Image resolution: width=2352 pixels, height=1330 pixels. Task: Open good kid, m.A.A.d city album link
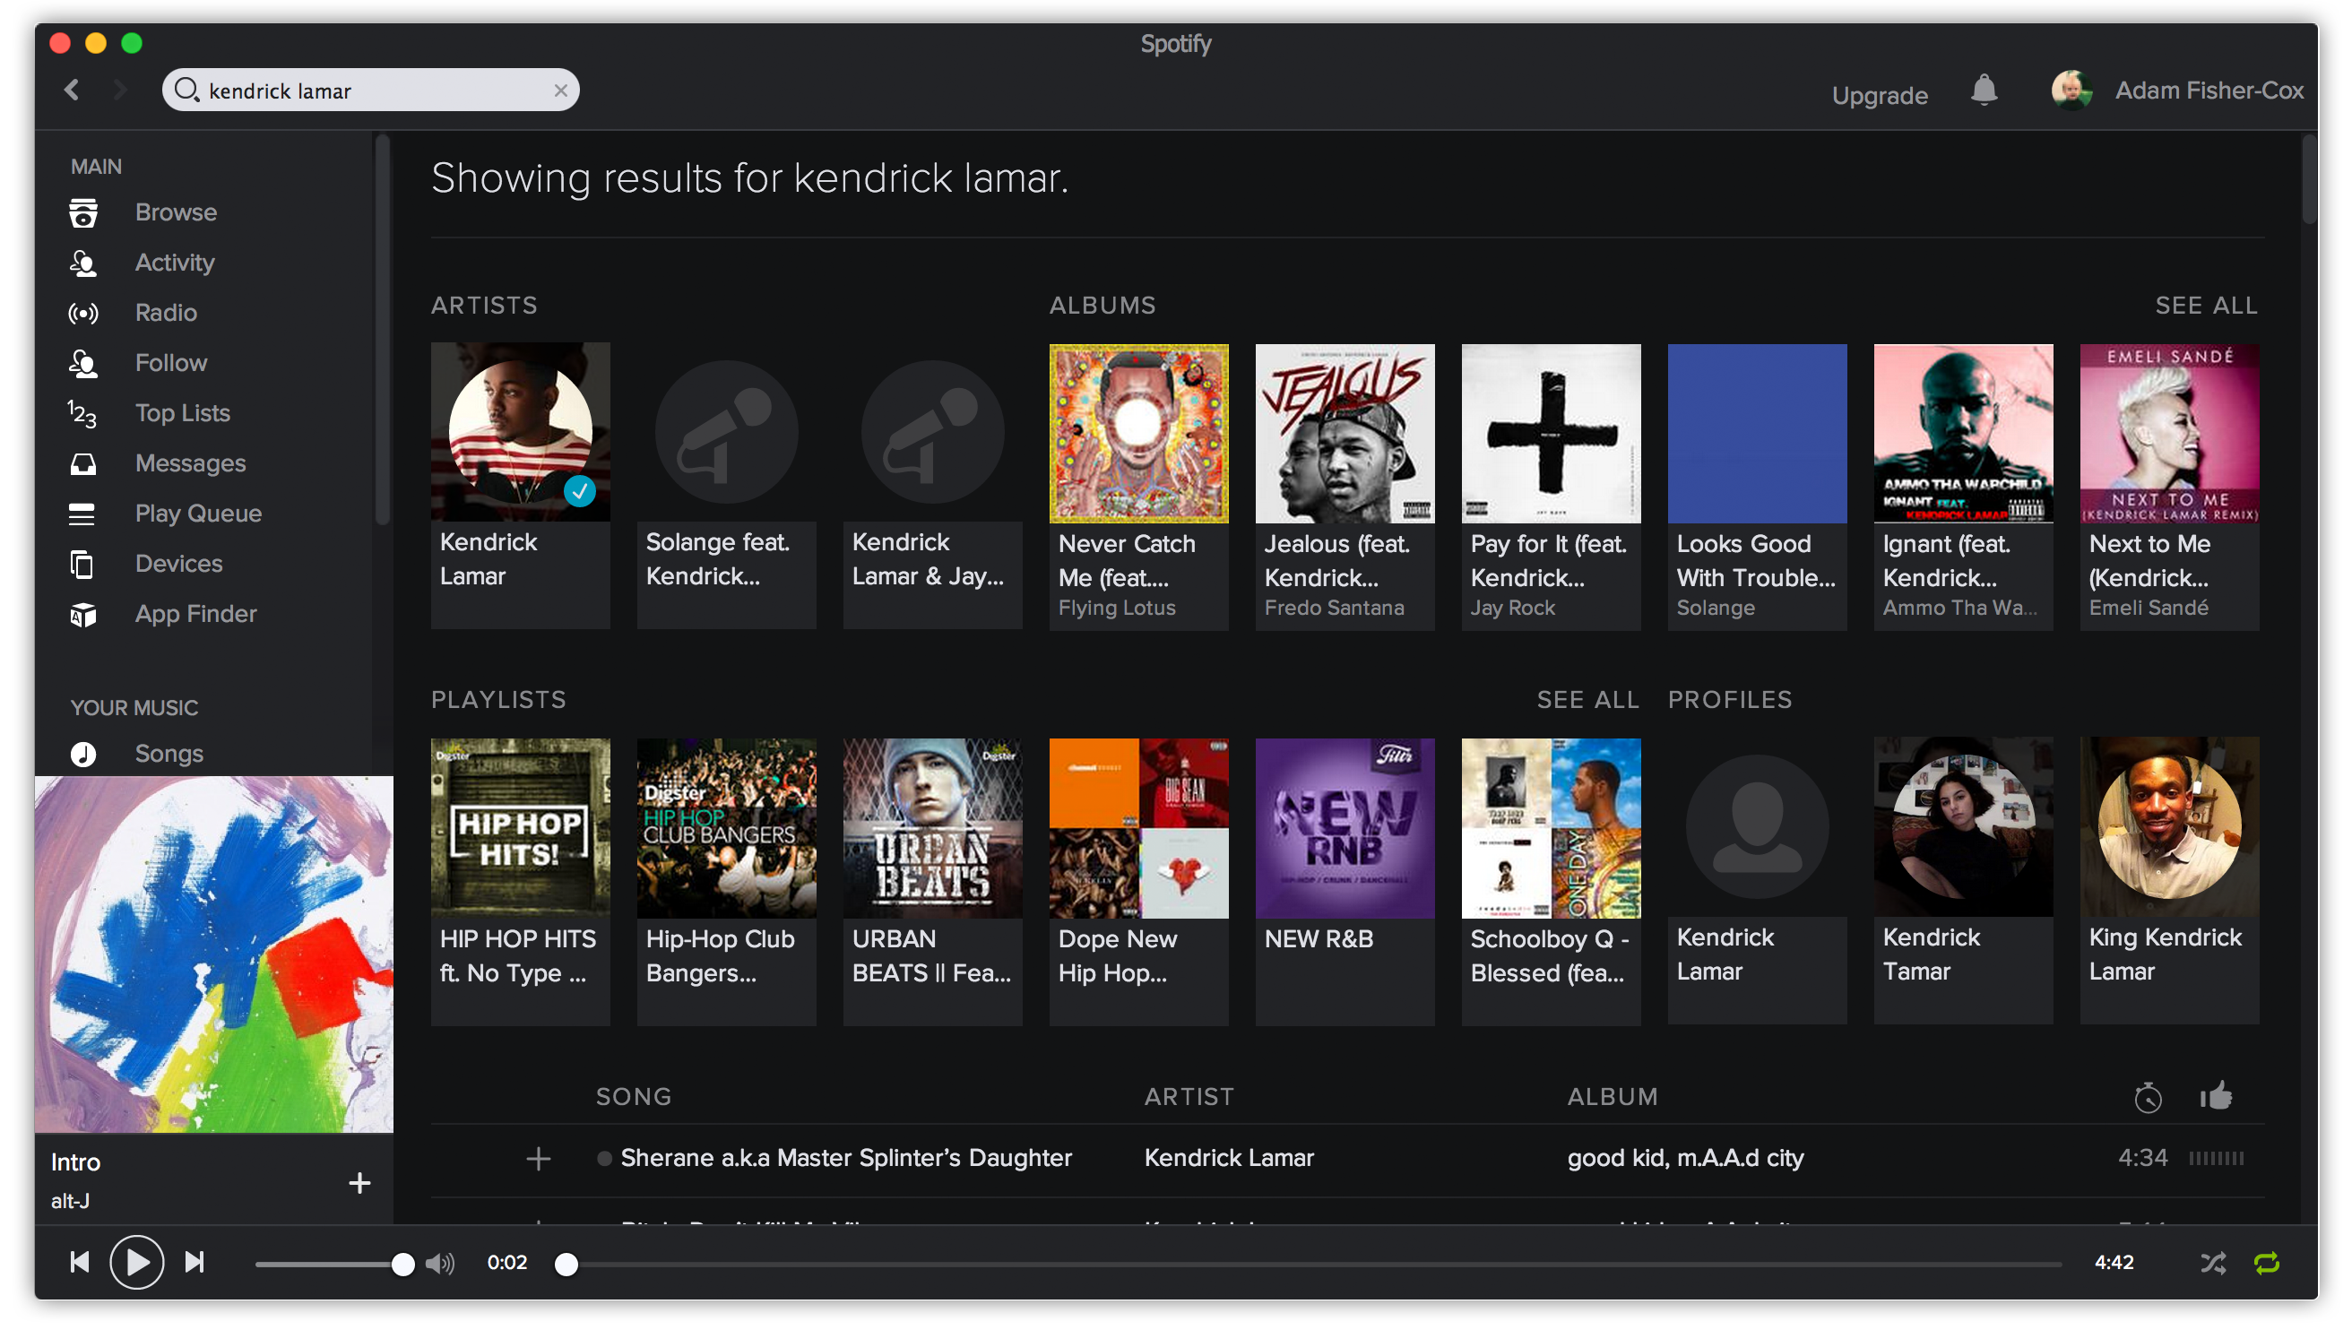[1685, 1158]
